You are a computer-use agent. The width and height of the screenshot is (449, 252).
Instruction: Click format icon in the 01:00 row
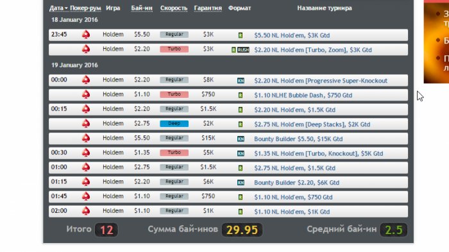(x=241, y=168)
